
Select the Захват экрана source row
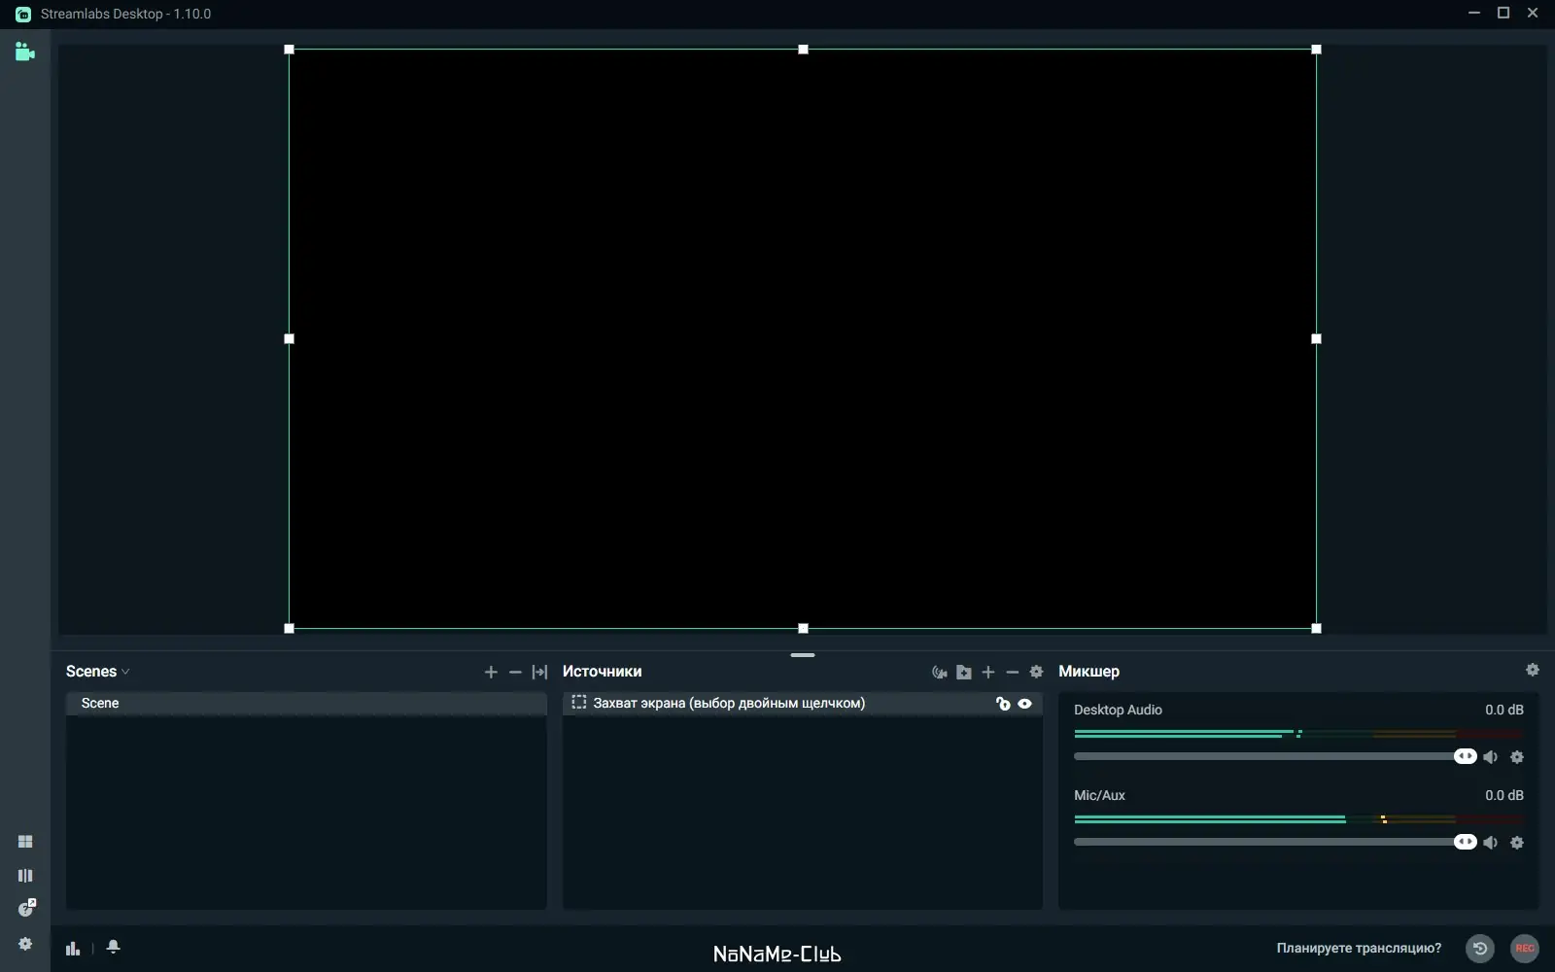(803, 704)
